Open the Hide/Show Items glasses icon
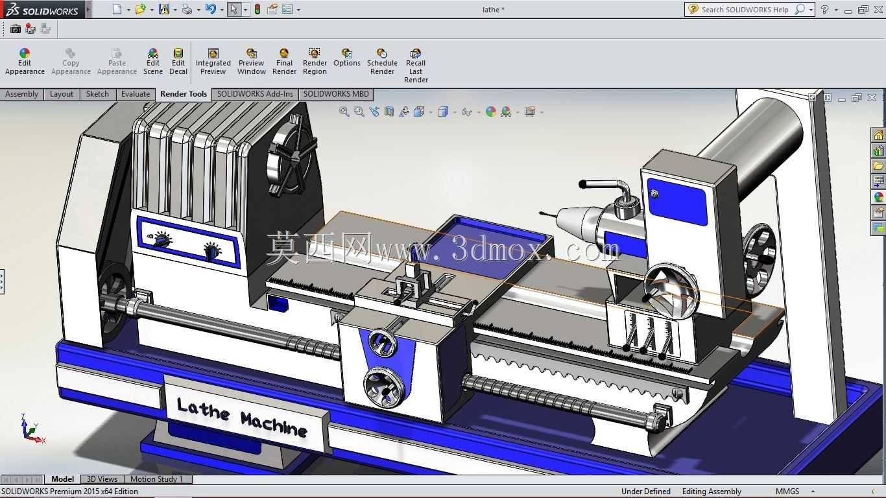This screenshot has width=886, height=498. (467, 112)
